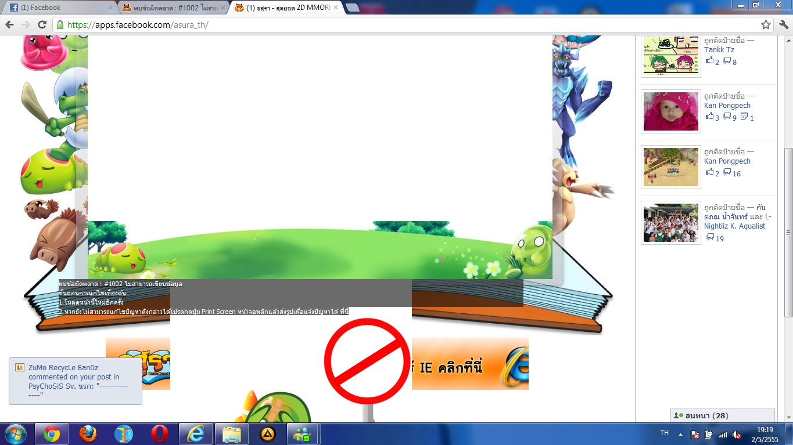Viewport: 793px width, 445px height.
Task: Focus the address bar showing apps.facebook.com/asura_th
Action: pyautogui.click(x=414, y=25)
